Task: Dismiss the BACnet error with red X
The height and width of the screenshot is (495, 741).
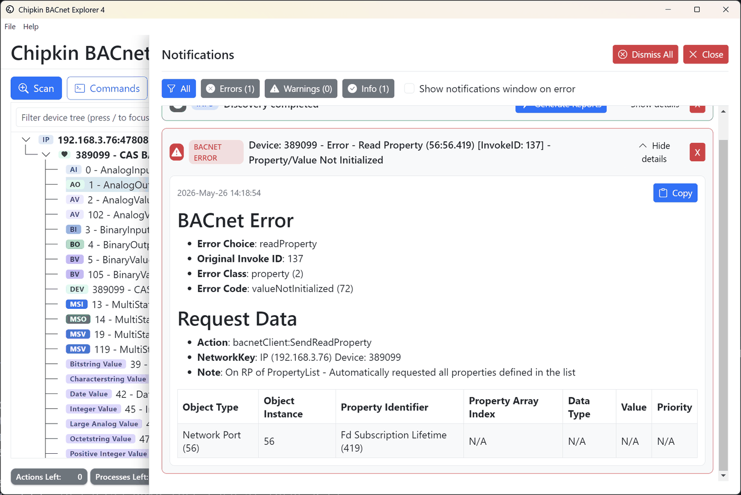Action: pyautogui.click(x=697, y=152)
